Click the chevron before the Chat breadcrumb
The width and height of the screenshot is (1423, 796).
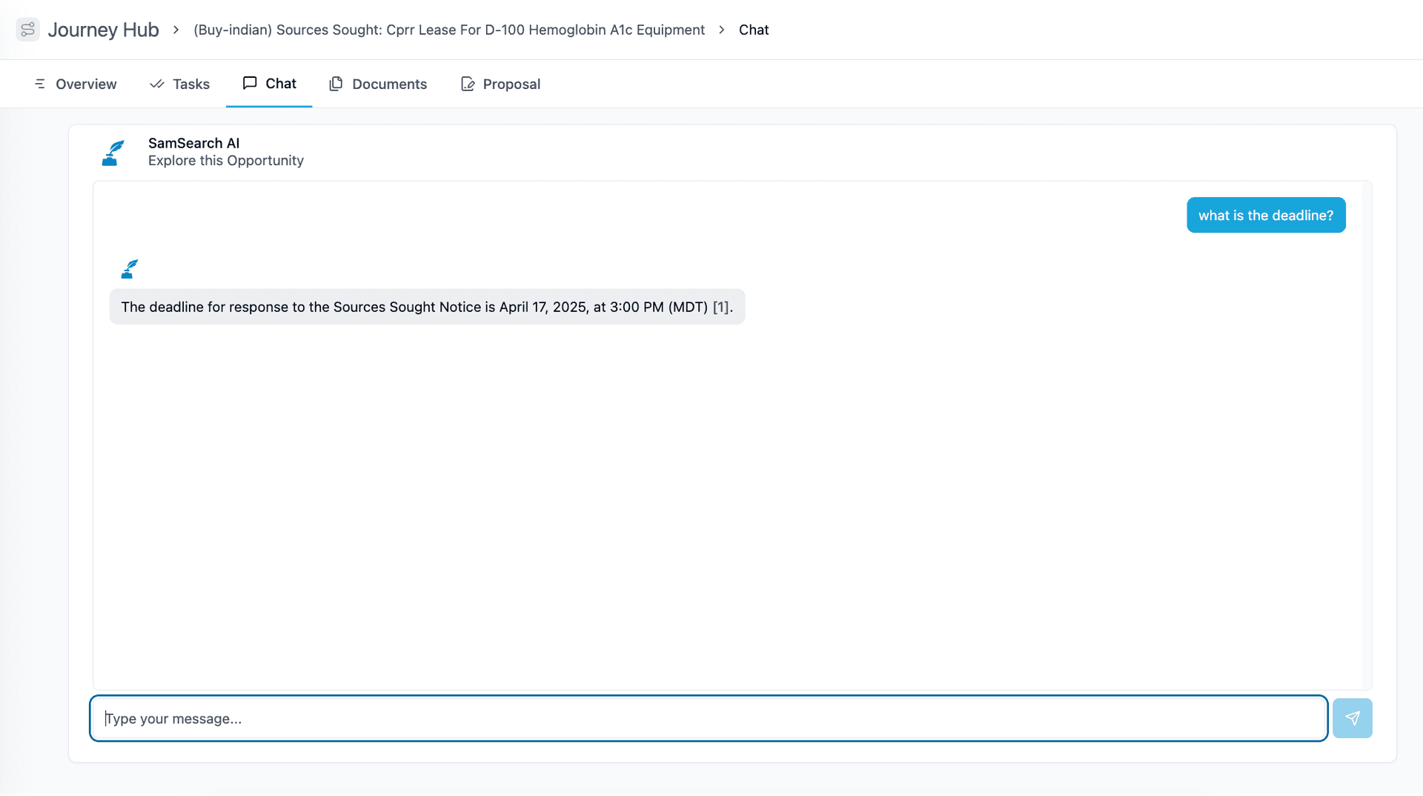tap(721, 30)
